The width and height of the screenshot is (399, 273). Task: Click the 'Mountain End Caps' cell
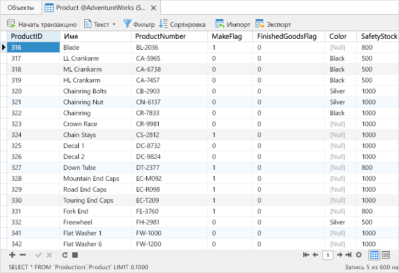pos(95,179)
